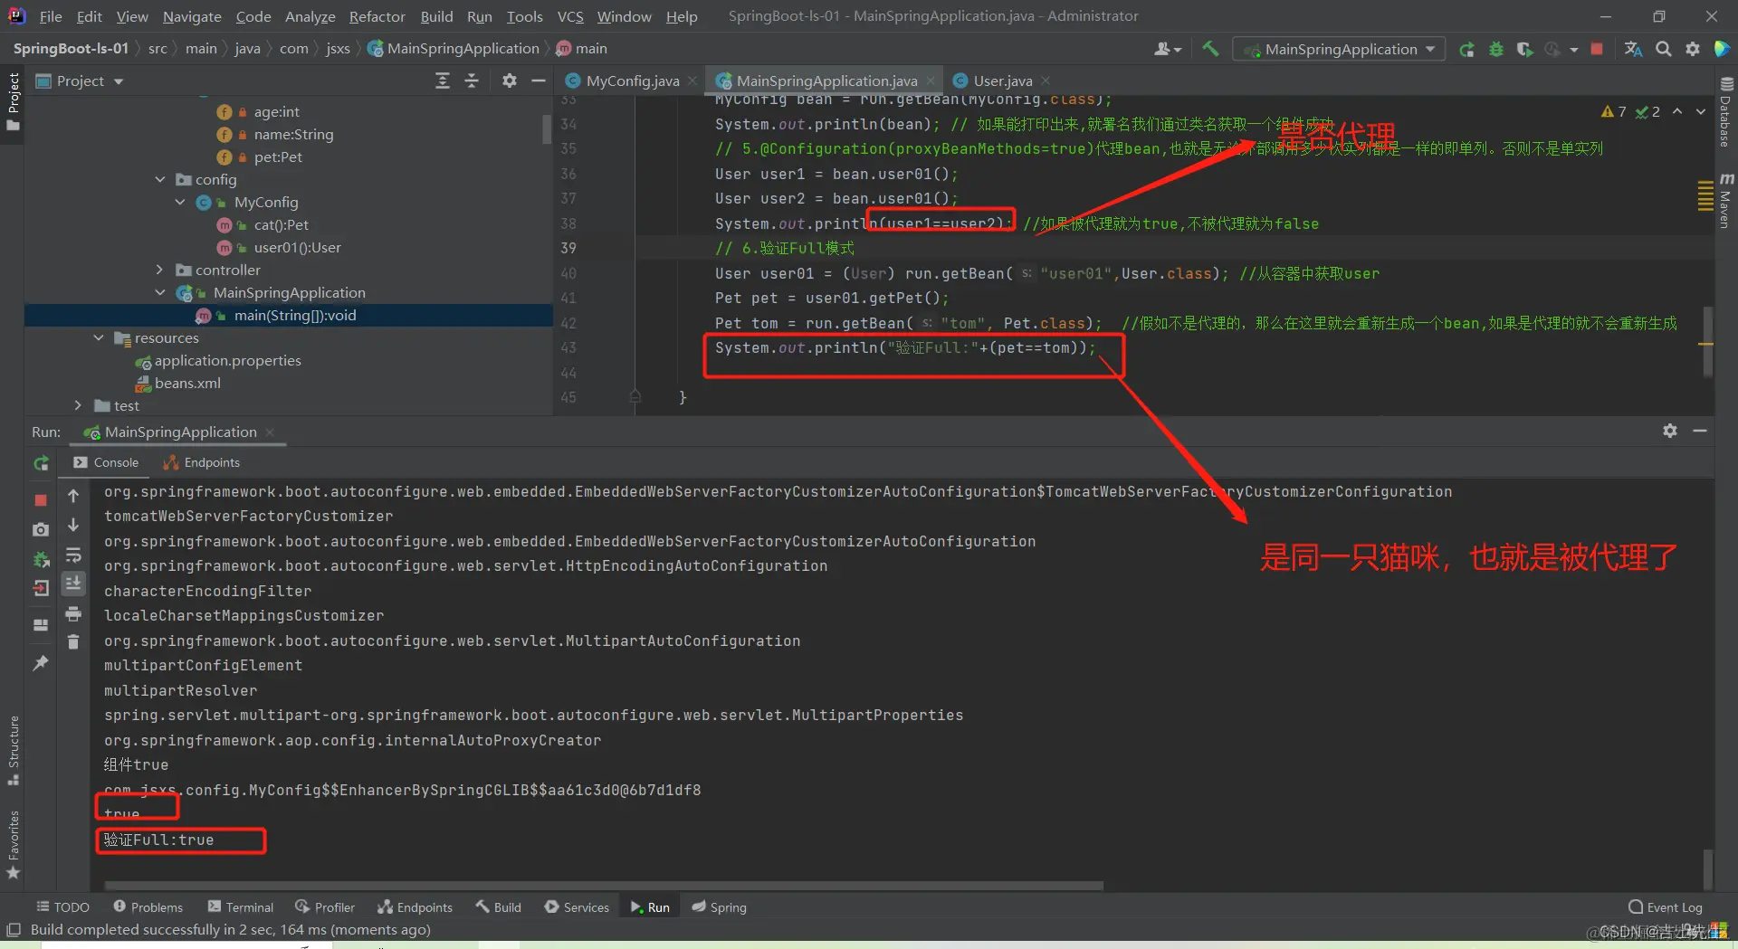Pin the Run tab with the pin icon
This screenshot has width=1738, height=949.
pyautogui.click(x=41, y=663)
